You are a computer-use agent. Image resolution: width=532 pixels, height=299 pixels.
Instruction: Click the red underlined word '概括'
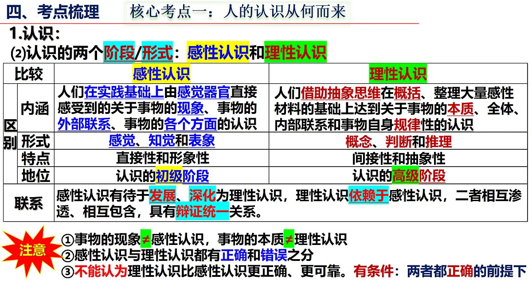click(407, 93)
